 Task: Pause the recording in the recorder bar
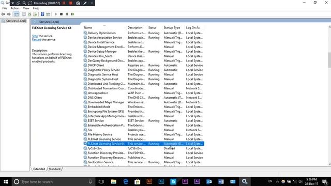pyautogui.click(x=64, y=3)
